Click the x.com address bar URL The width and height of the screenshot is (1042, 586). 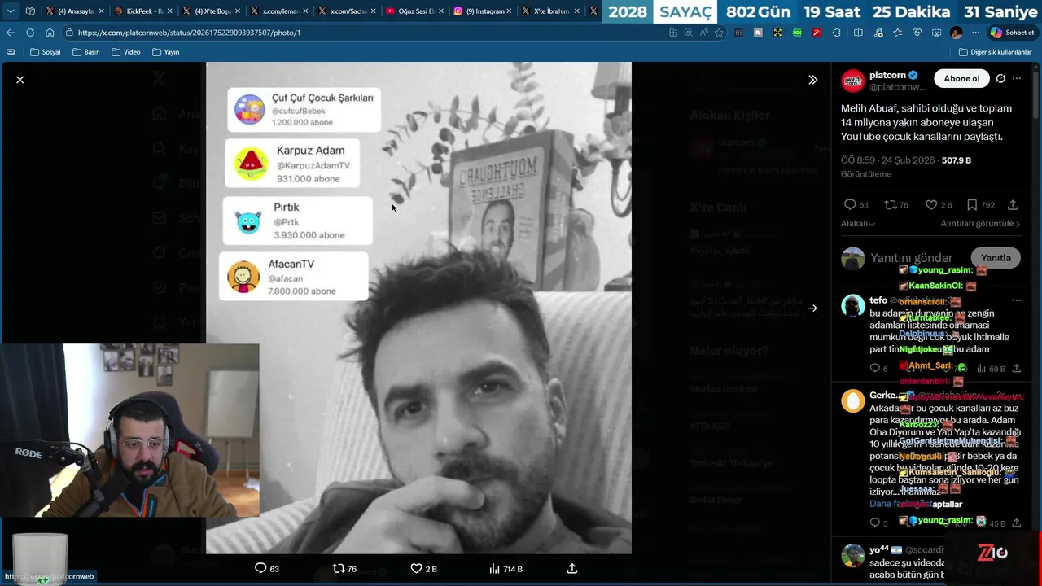189,33
